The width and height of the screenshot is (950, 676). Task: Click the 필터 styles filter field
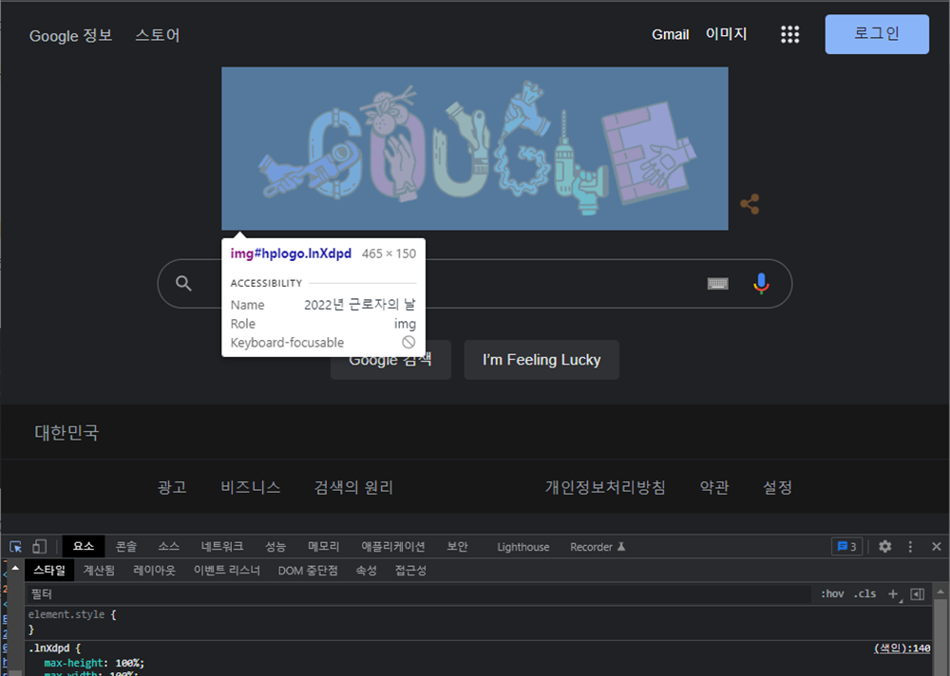[x=418, y=594]
